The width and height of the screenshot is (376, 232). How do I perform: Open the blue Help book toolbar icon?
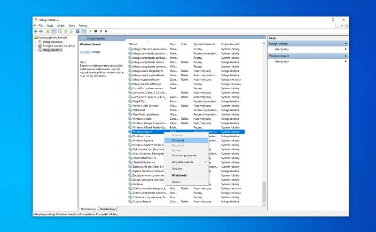78,31
